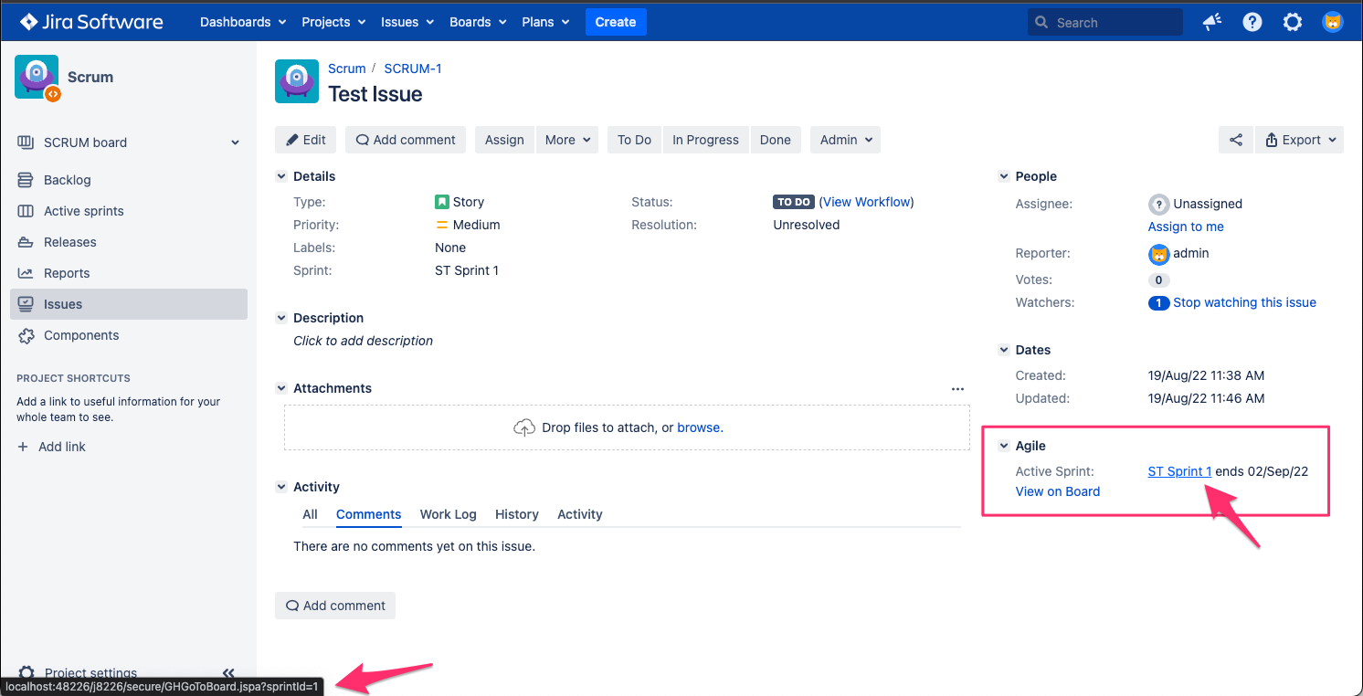Click the SCRUM-1 breadcrumb link
The width and height of the screenshot is (1363, 696).
tap(413, 69)
